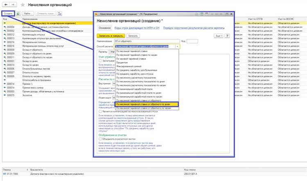Choose По часовой тарифной ставке
This screenshot has width=307, height=181.
[147, 59]
